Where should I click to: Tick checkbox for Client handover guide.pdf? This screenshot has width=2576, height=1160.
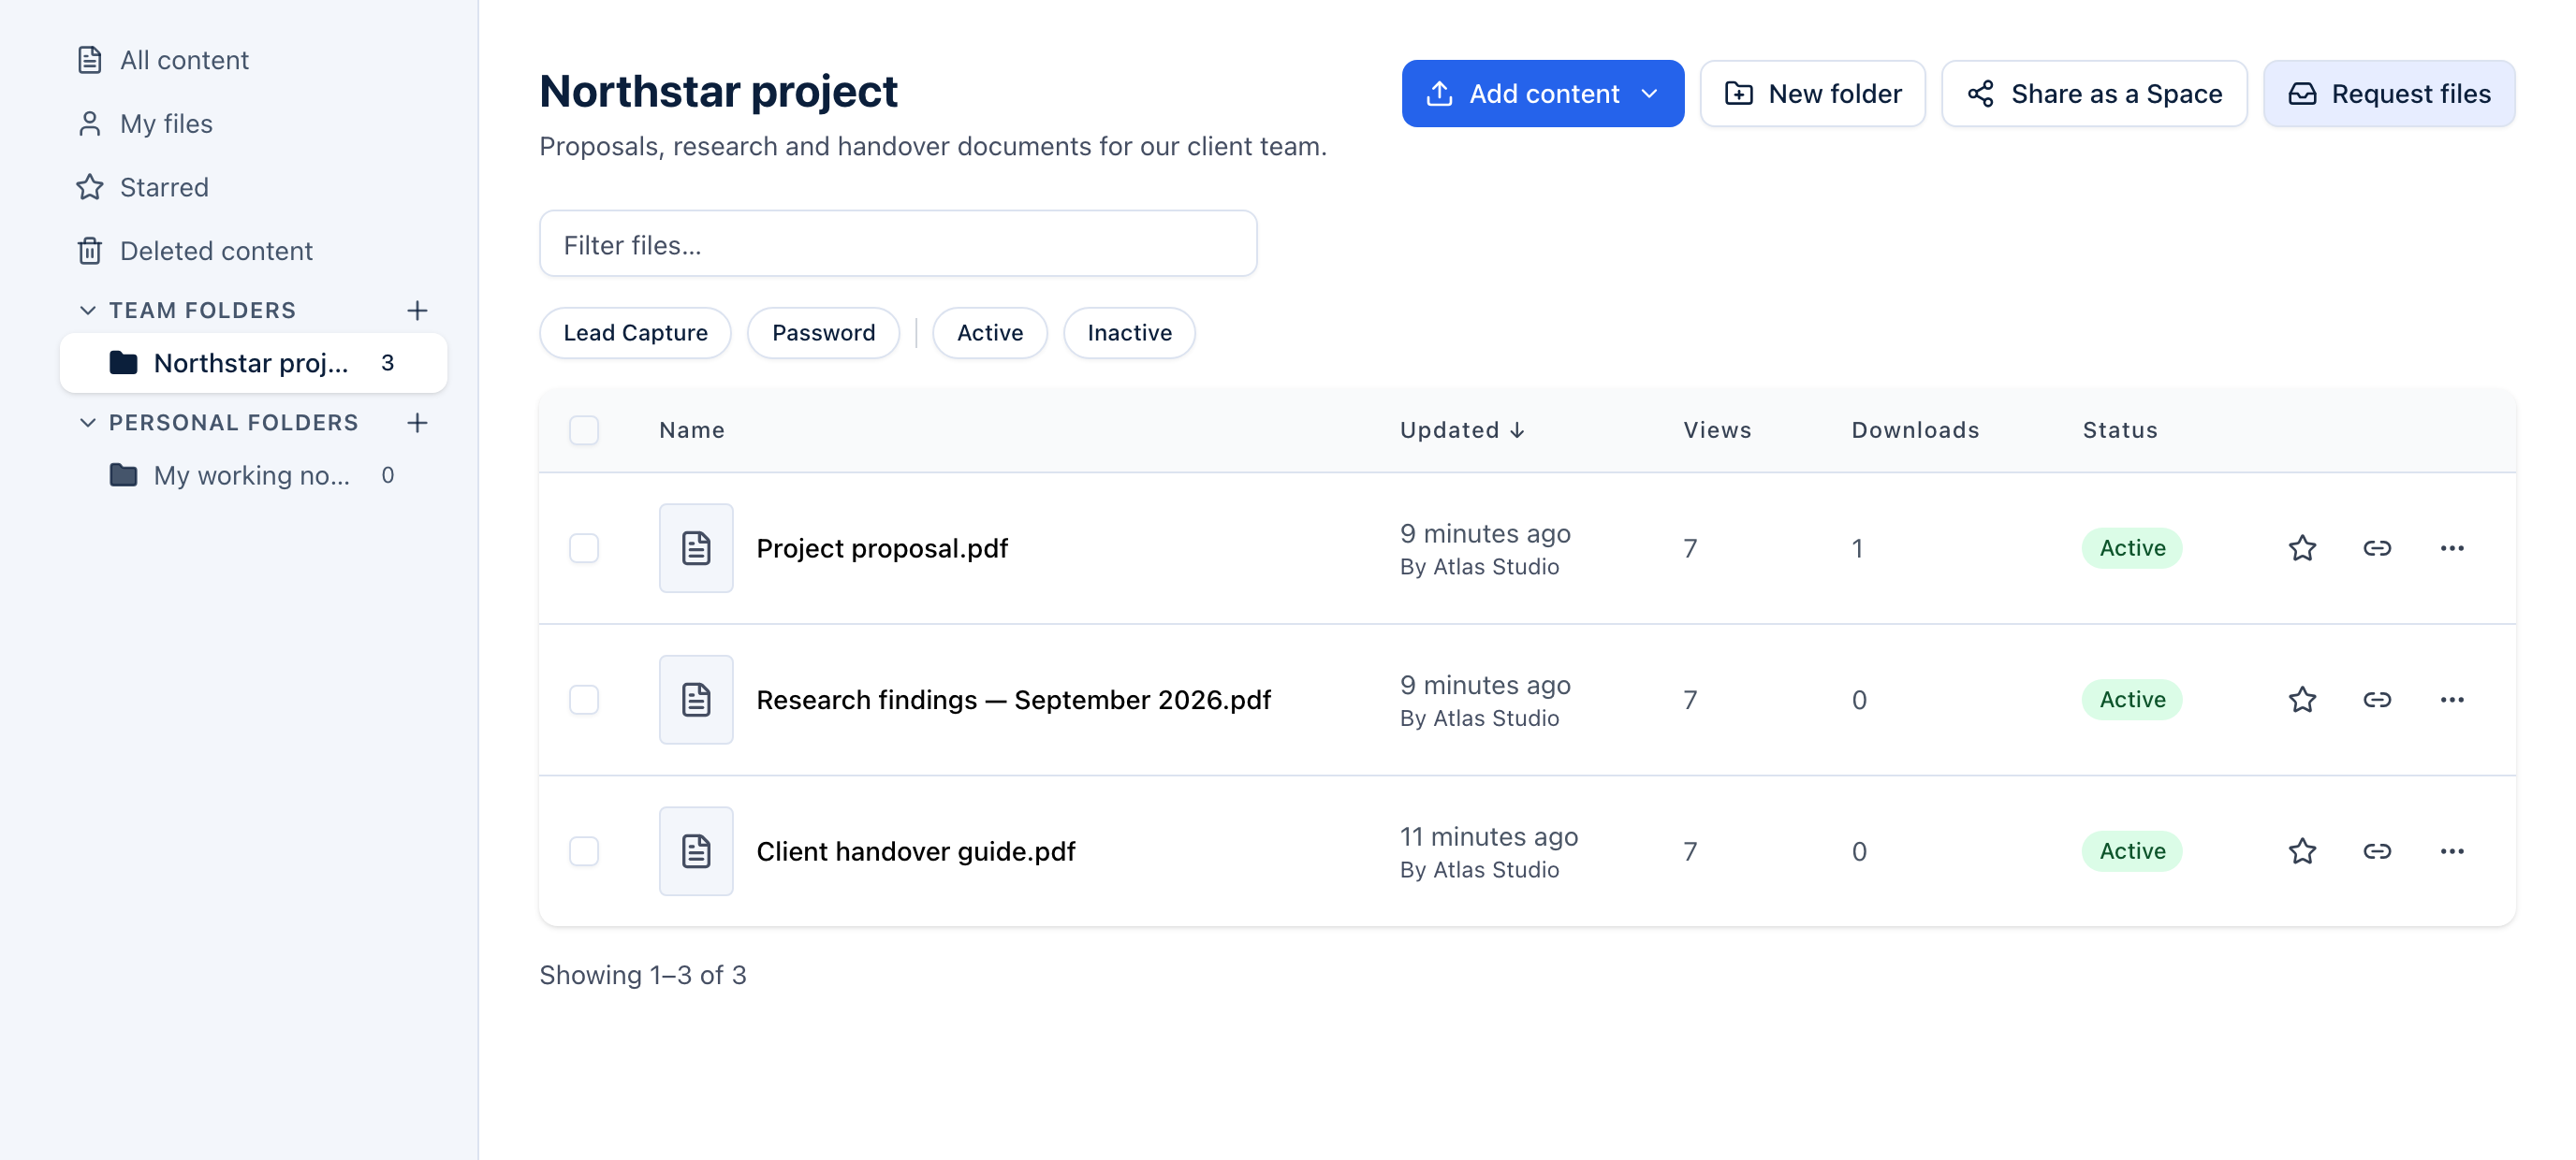pyautogui.click(x=584, y=851)
